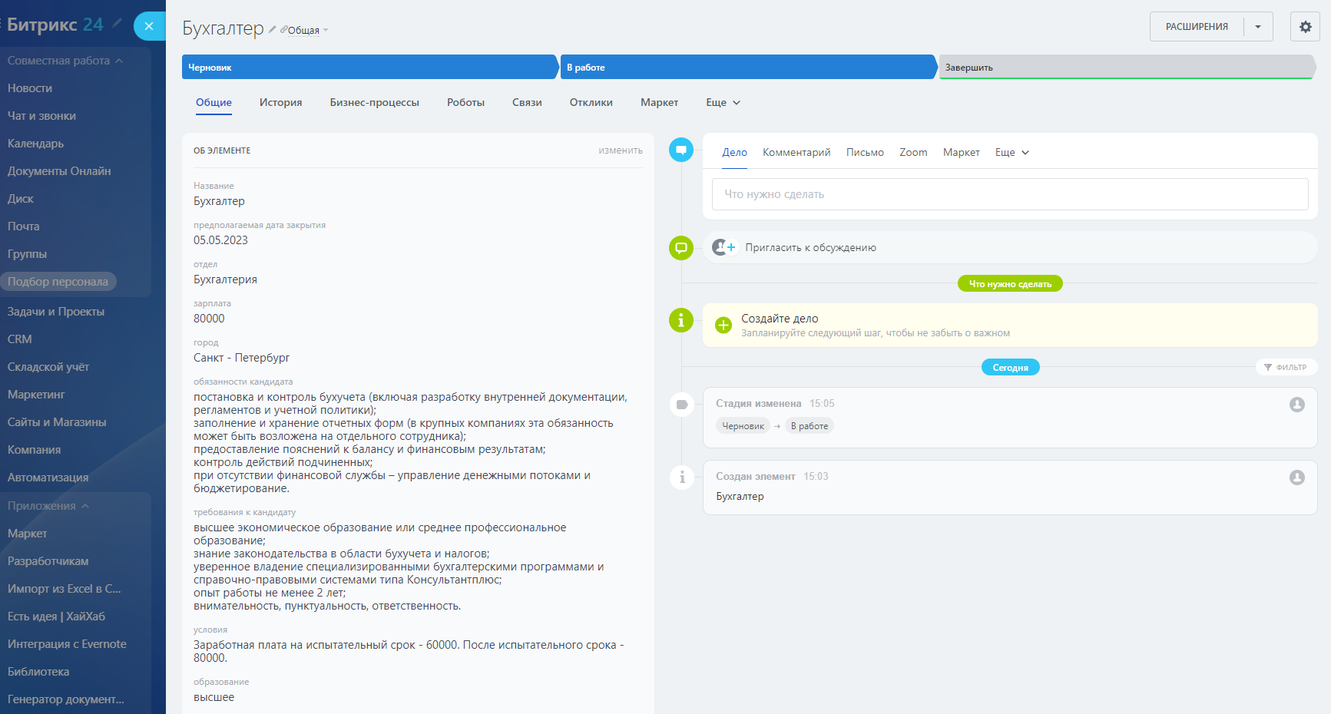The image size is (1331, 714).
Task: Click the green info timeline icon
Action: (681, 320)
